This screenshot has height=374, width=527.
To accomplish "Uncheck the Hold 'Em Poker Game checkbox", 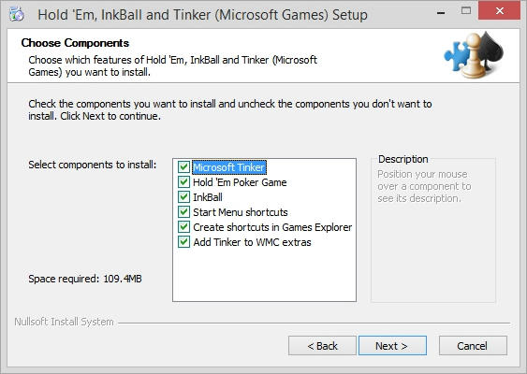I will pos(183,182).
